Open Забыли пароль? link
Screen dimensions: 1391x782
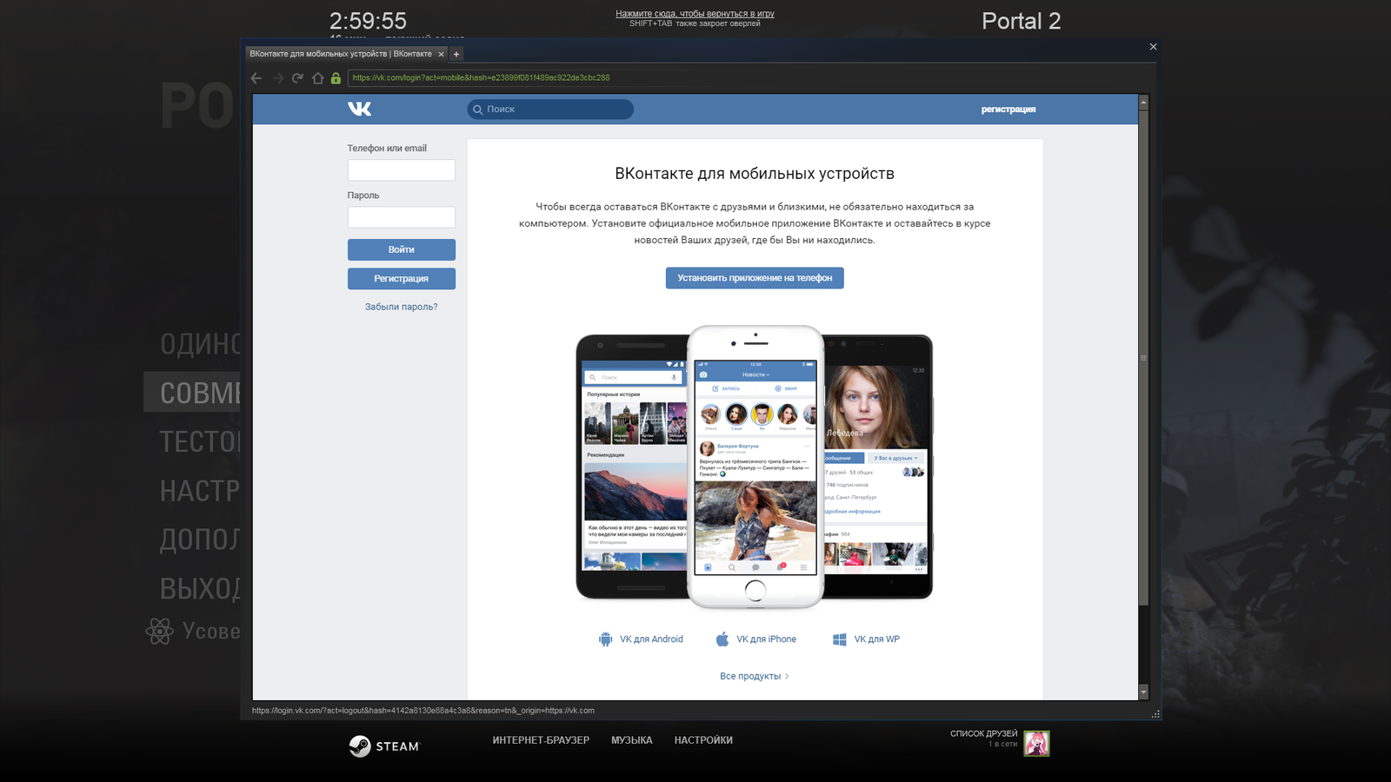[x=402, y=307]
